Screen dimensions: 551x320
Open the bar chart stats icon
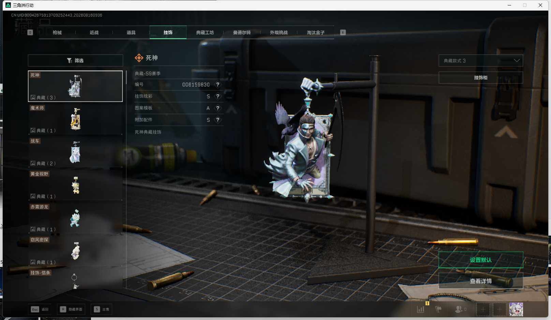(x=421, y=309)
